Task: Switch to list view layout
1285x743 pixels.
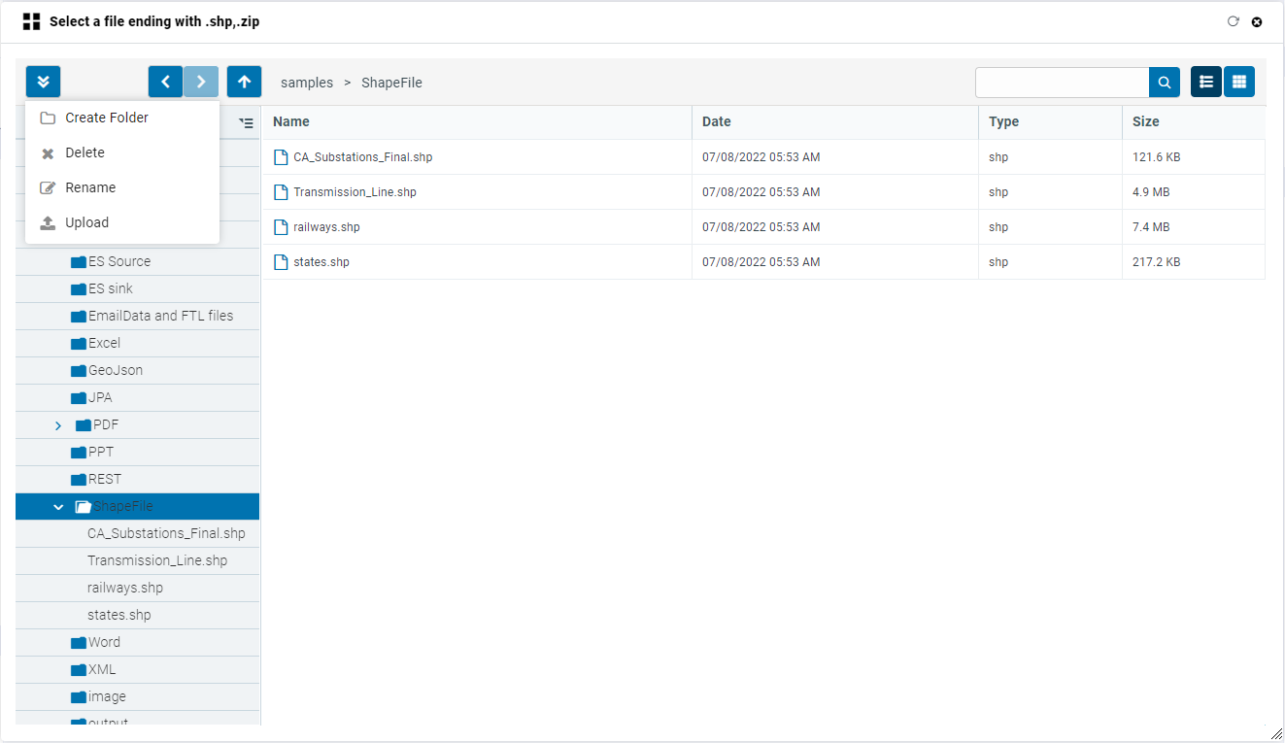Action: (x=1206, y=82)
